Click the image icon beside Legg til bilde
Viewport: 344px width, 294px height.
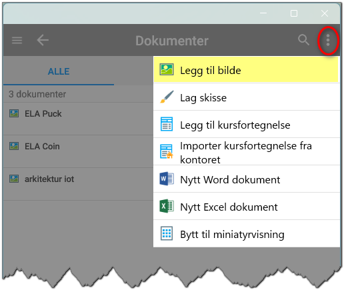point(167,69)
